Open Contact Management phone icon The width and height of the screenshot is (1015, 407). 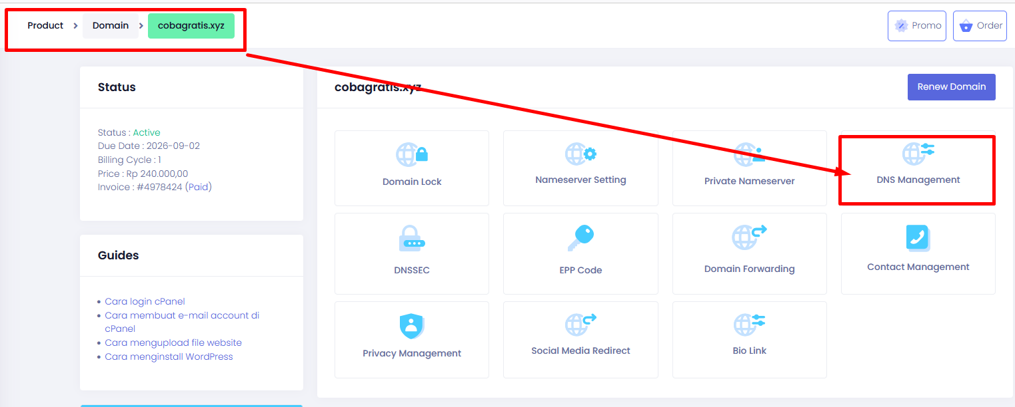pyautogui.click(x=918, y=237)
